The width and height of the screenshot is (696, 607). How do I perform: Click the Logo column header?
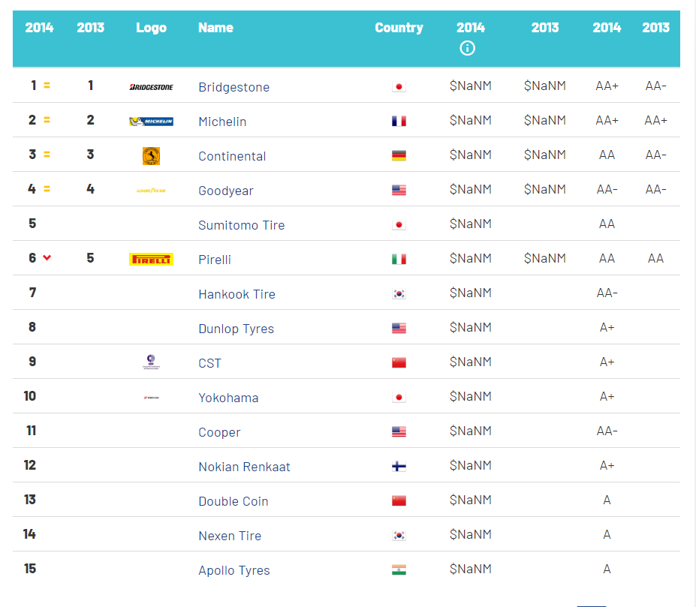point(152,28)
